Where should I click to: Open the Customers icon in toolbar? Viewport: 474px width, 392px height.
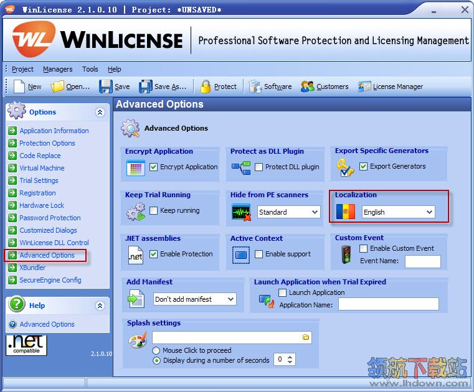pos(308,86)
